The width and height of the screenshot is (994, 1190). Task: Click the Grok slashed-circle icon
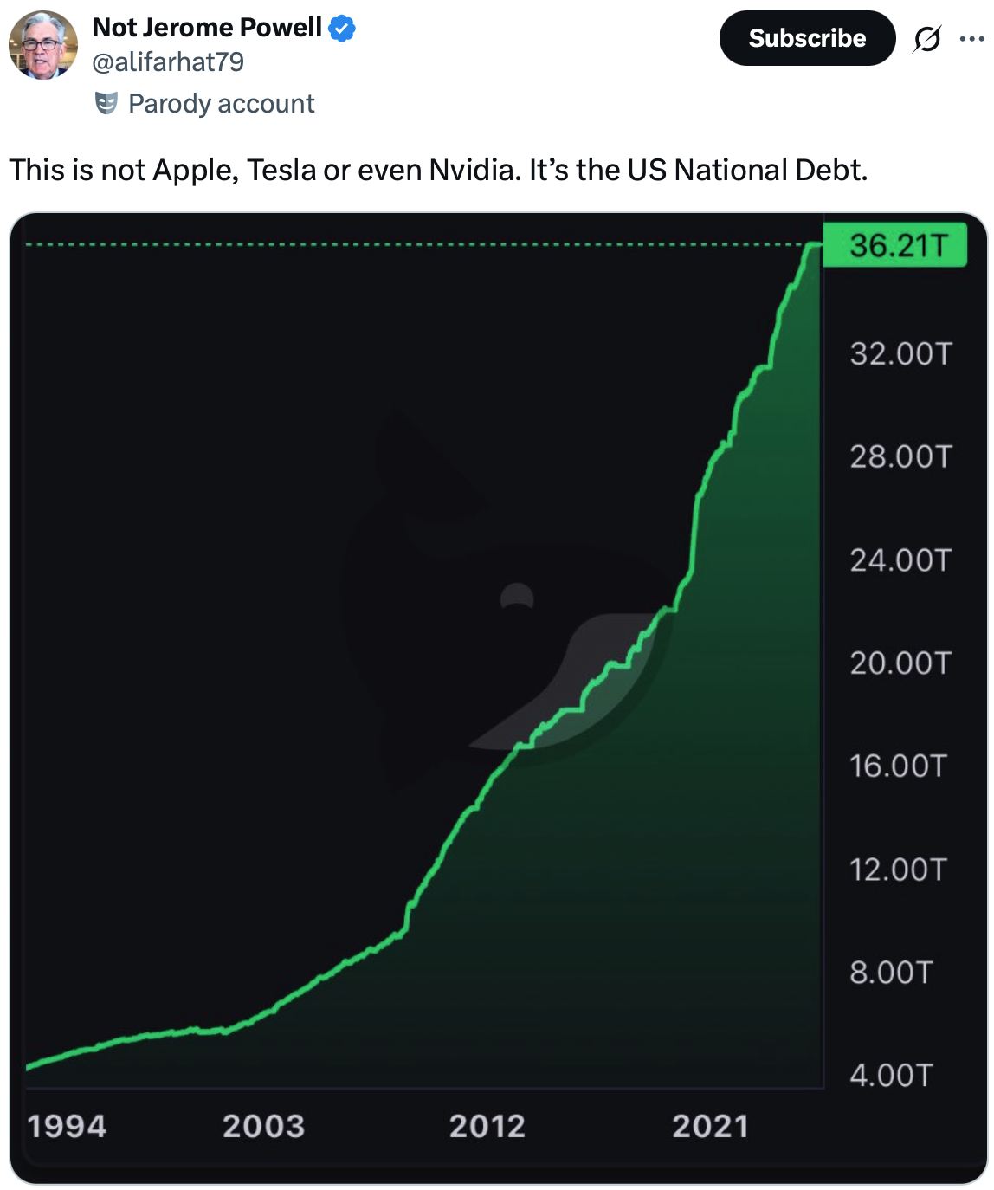[x=926, y=39]
